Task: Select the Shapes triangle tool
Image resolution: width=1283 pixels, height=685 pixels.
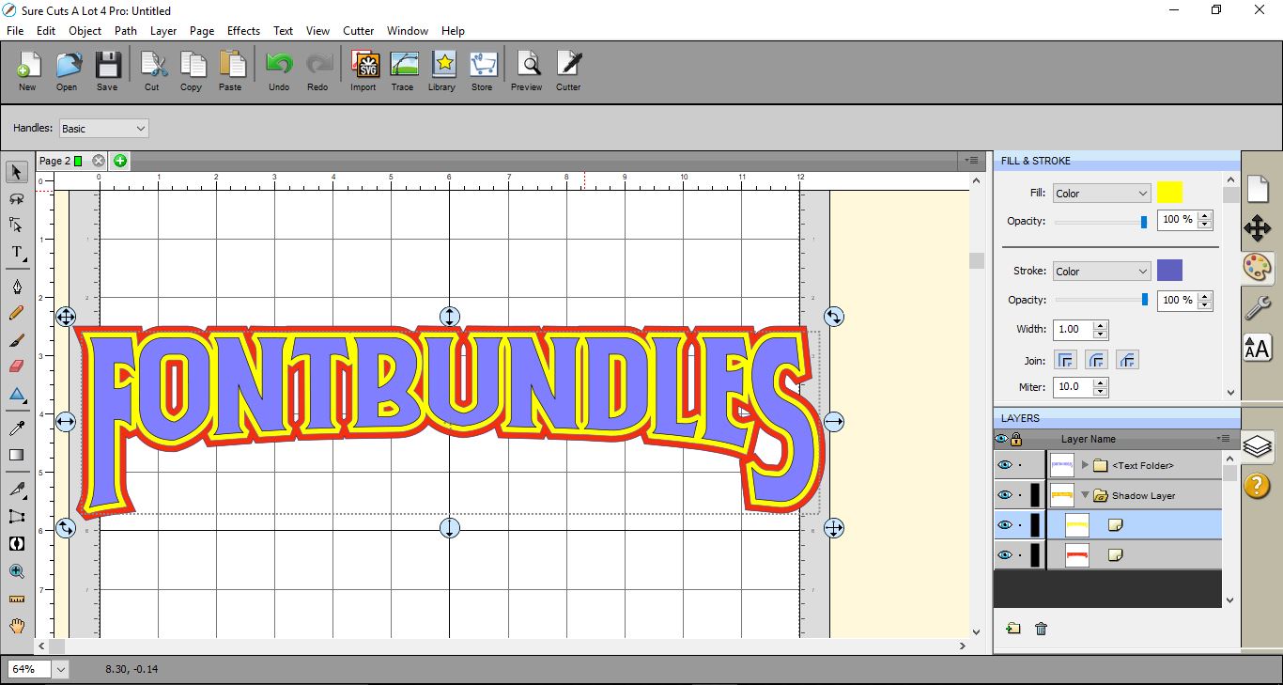Action: click(x=17, y=394)
